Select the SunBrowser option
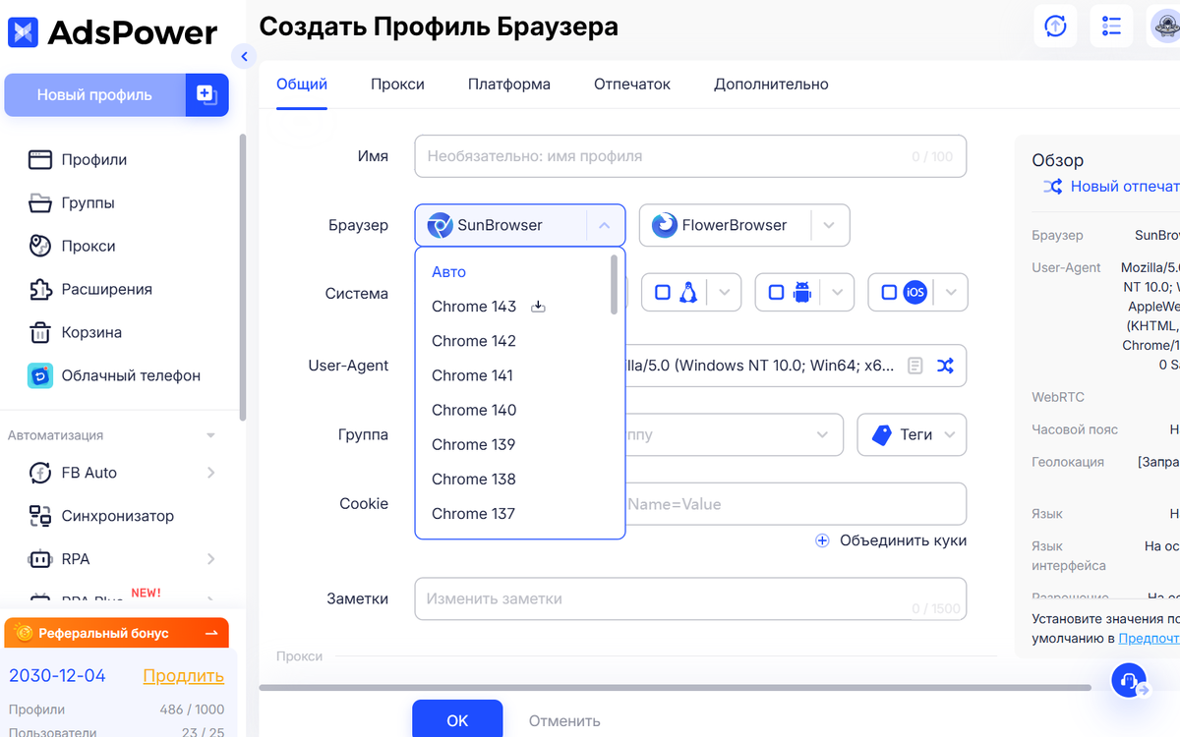Viewport: 1180px width, 737px height. [501, 225]
